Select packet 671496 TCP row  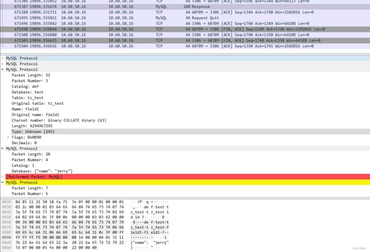click(185, 23)
